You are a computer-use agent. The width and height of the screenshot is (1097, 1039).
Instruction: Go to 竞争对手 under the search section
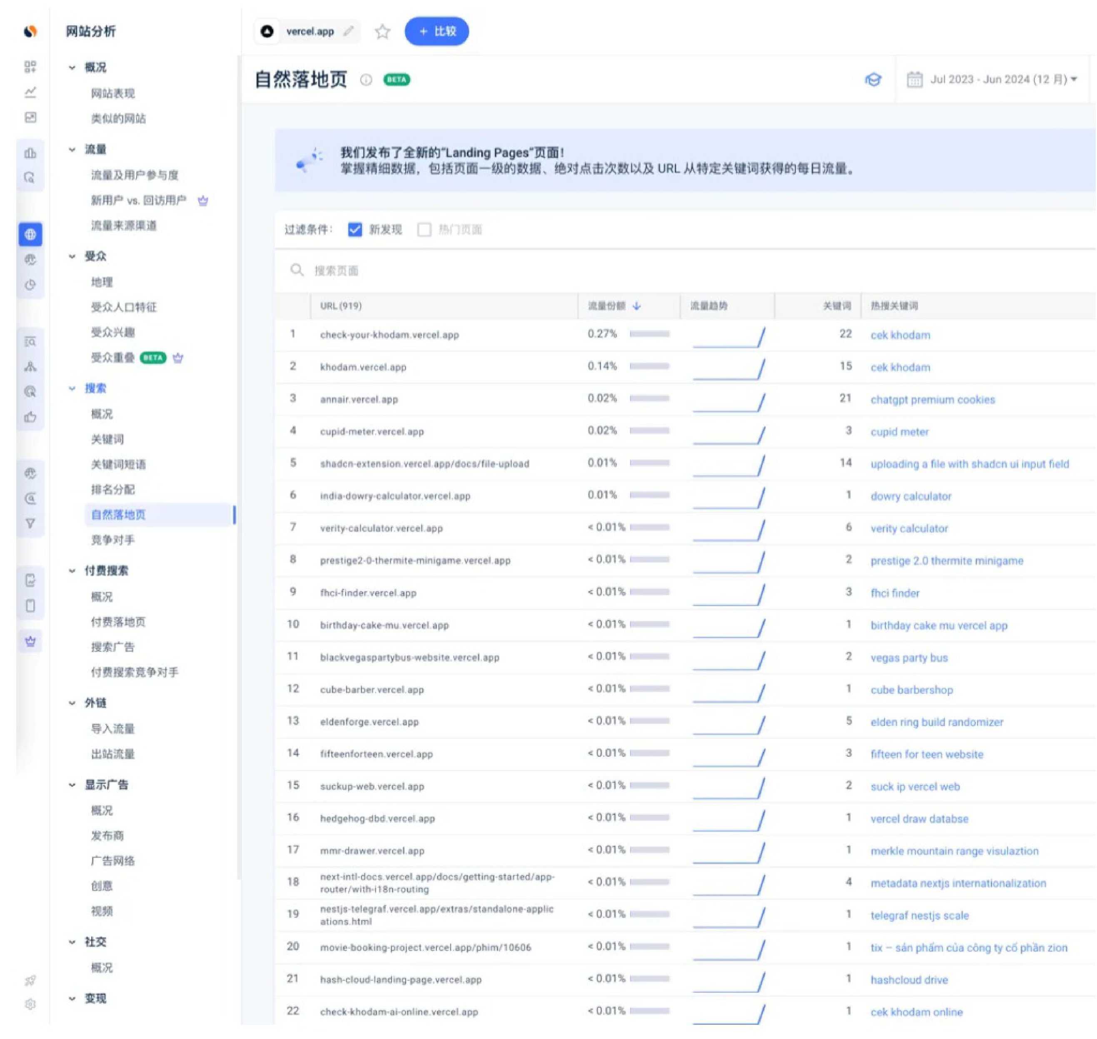click(112, 540)
